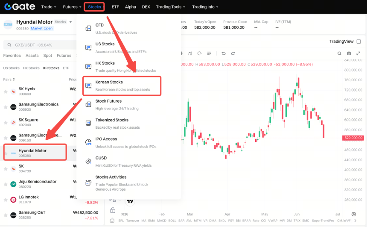Add the MACD indicator
Image resolution: width=367 pixels, height=227 pixels.
(x=161, y=221)
